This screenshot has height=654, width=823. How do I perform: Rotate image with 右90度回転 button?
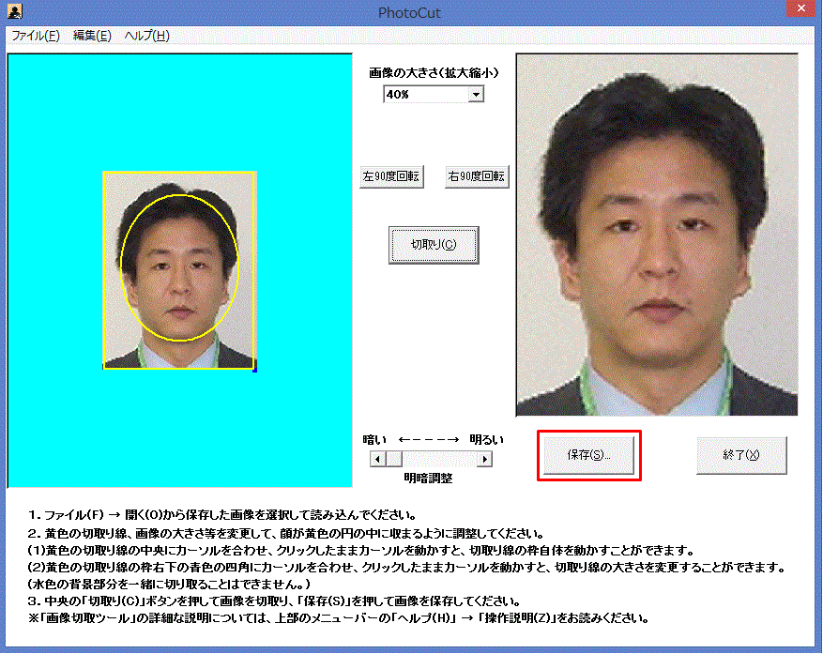tap(477, 176)
